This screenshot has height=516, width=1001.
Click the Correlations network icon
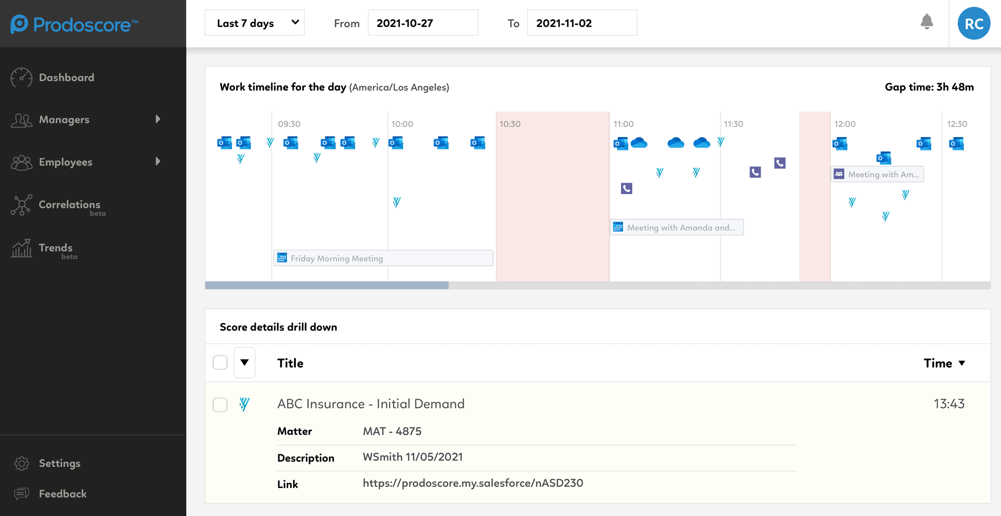coord(22,205)
